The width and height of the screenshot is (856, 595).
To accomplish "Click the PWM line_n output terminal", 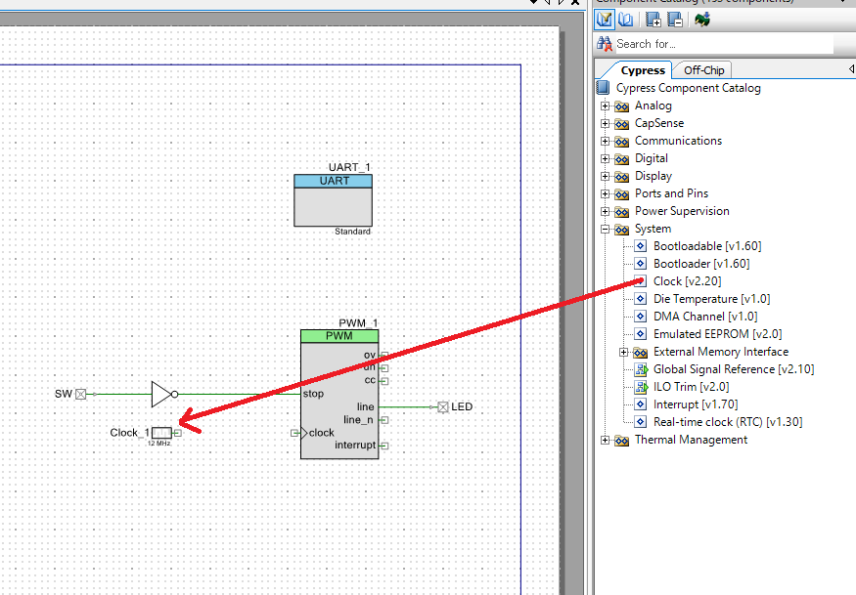I will point(384,420).
